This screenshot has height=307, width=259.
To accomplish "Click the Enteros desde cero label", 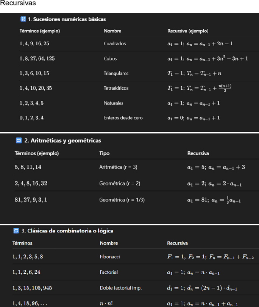I will pyautogui.click(x=123, y=118).
